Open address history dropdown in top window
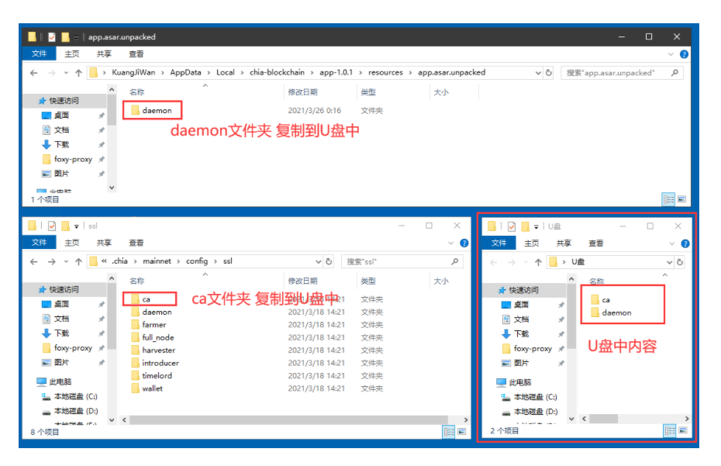Screen dimensions: 721x466 [539, 73]
